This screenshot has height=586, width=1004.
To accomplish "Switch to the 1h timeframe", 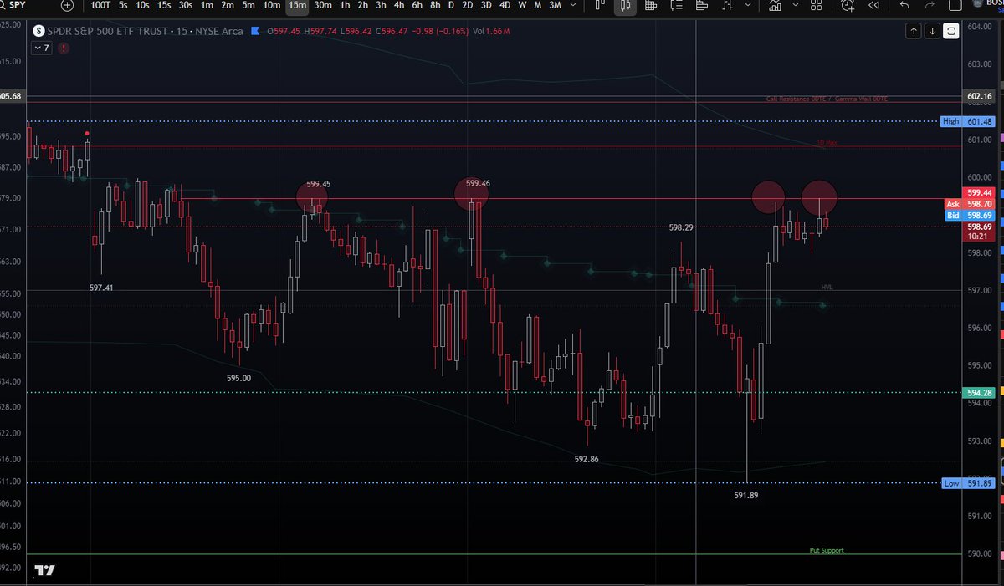I will (x=345, y=6).
